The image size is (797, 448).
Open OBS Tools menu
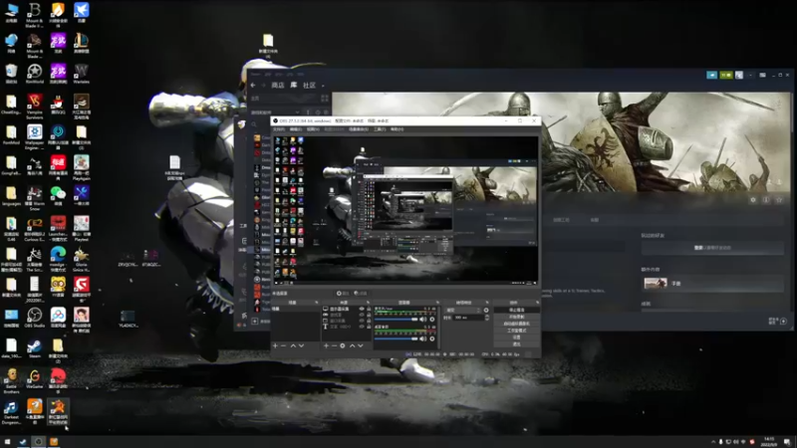coord(380,129)
